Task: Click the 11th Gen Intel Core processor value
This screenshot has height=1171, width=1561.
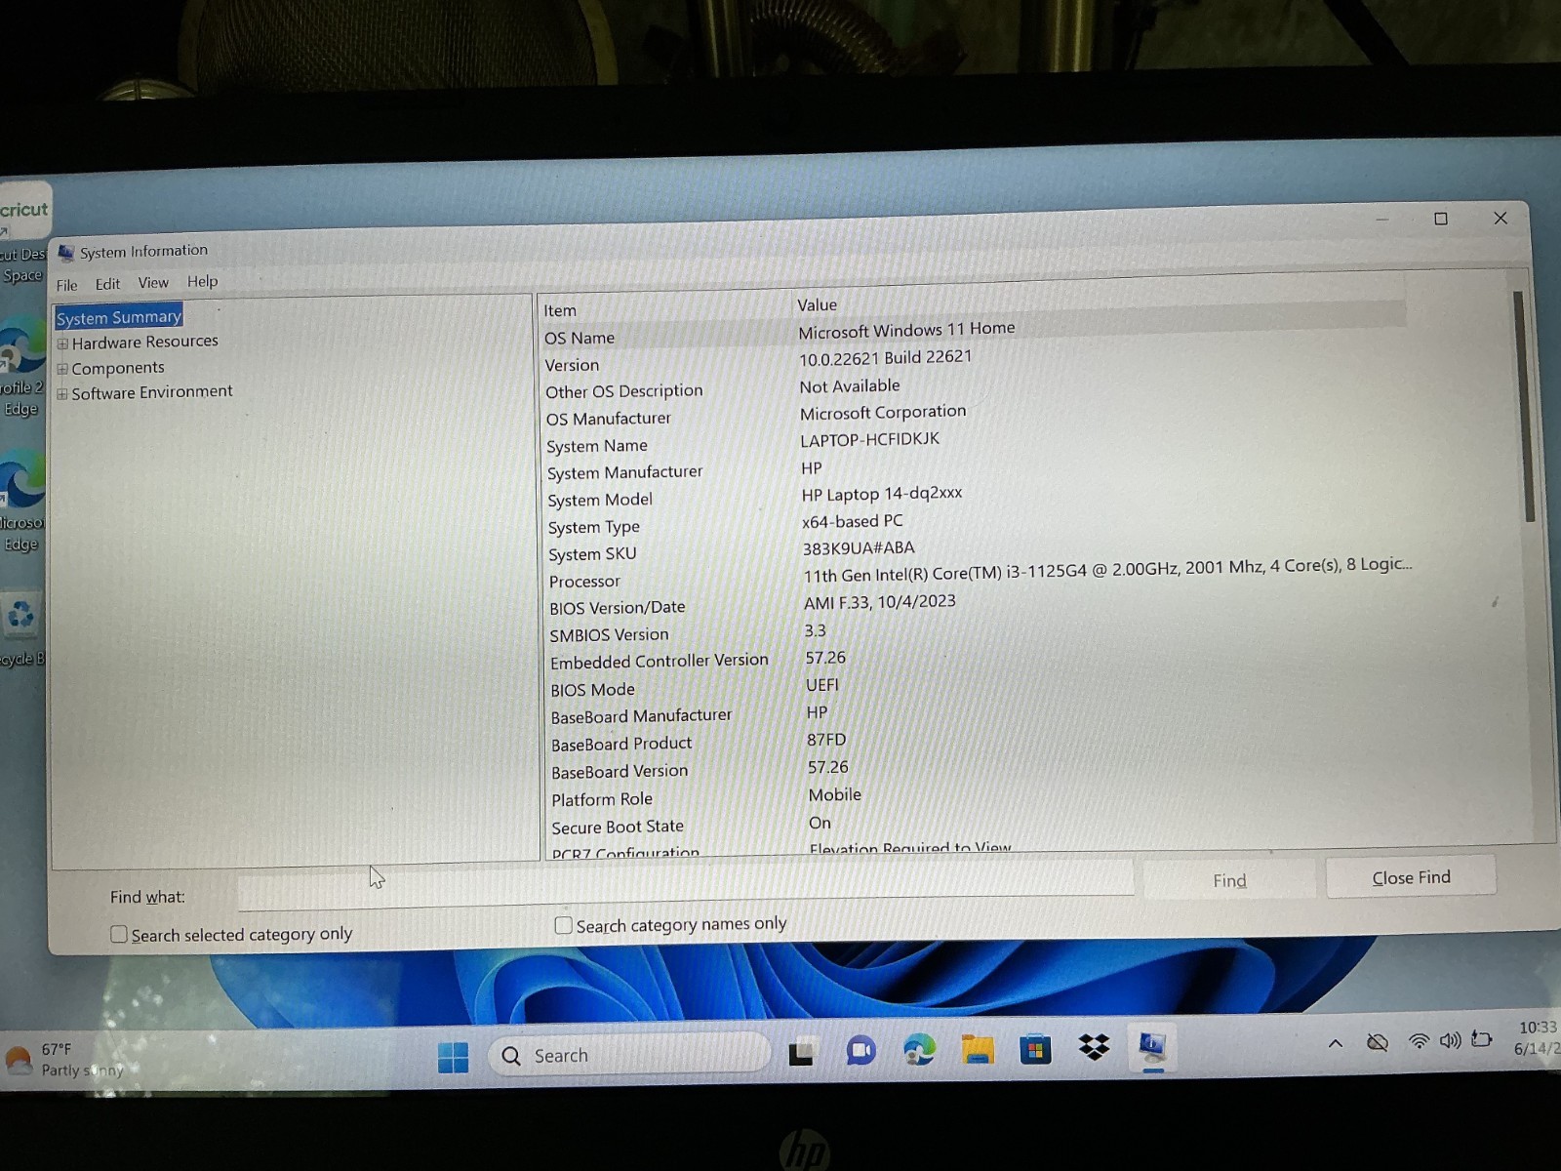Action: coord(1107,569)
